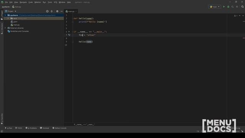Open the Problems tool window

pyautogui.click(x=31, y=128)
